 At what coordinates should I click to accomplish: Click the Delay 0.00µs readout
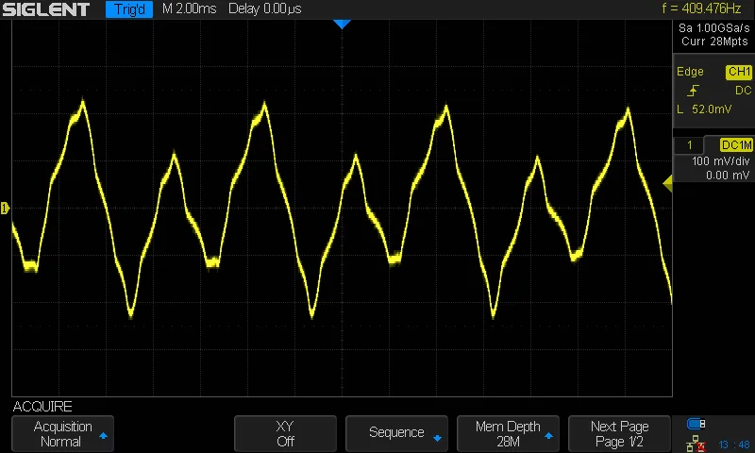pyautogui.click(x=265, y=8)
